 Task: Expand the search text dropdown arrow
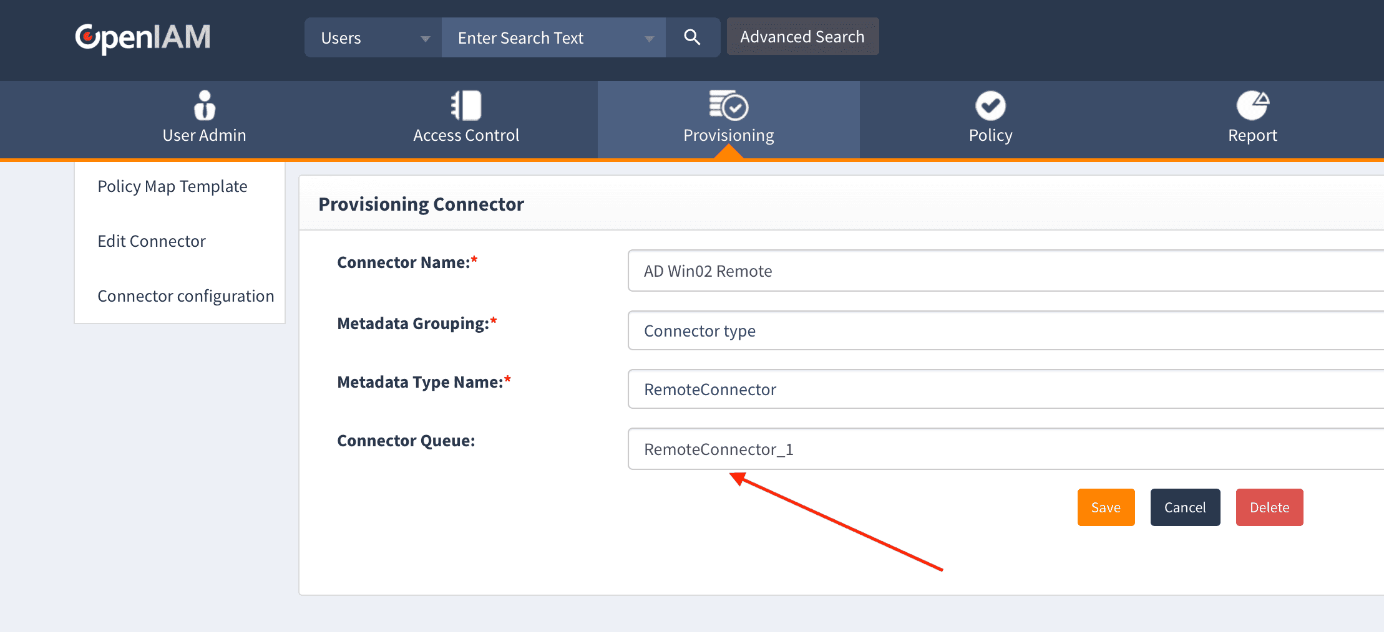649,39
